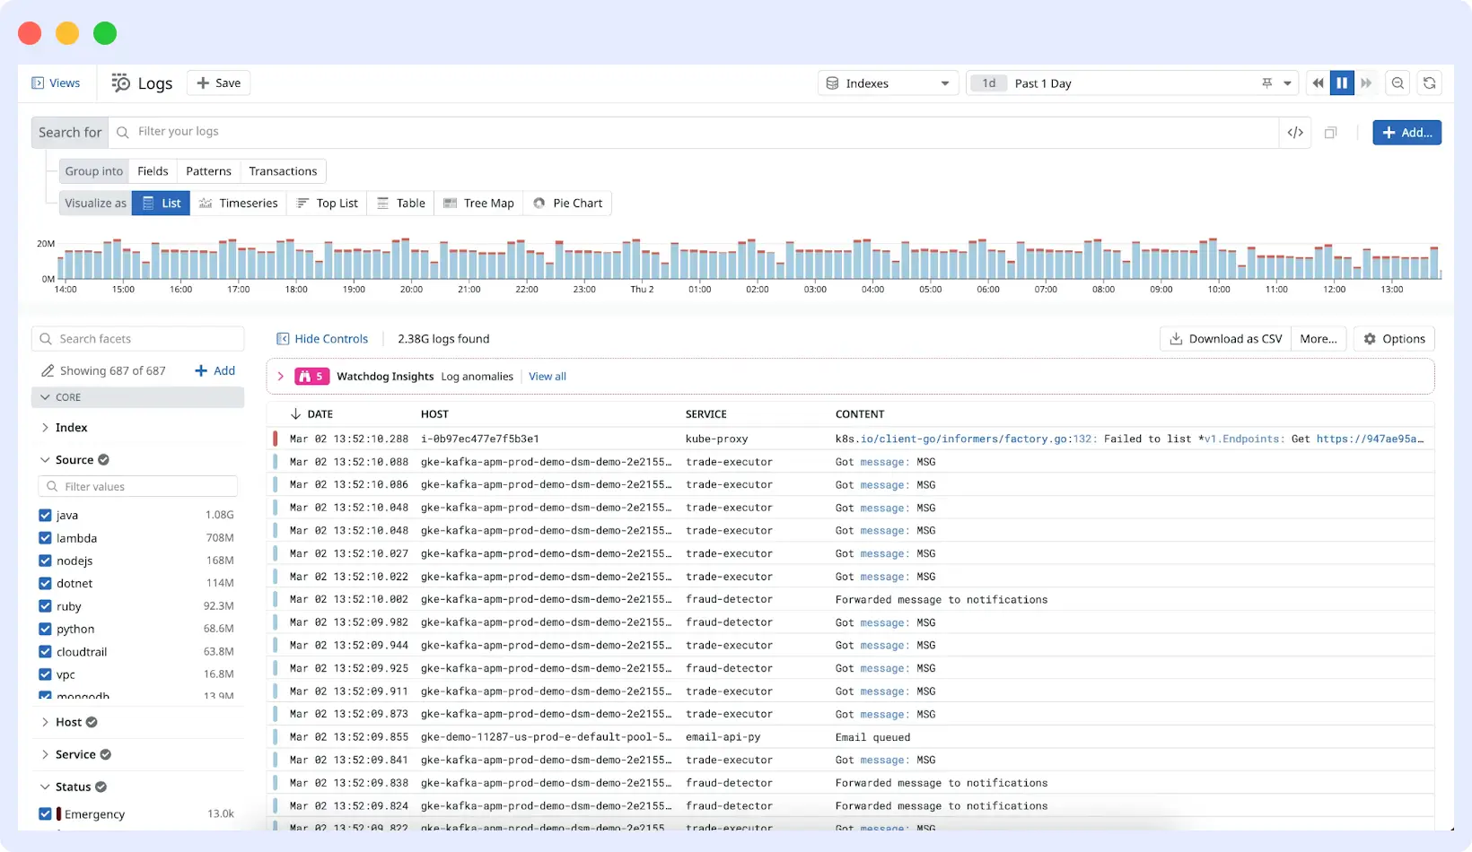Click the copy query icon
Image resolution: width=1472 pixels, height=852 pixels.
pyautogui.click(x=1331, y=132)
